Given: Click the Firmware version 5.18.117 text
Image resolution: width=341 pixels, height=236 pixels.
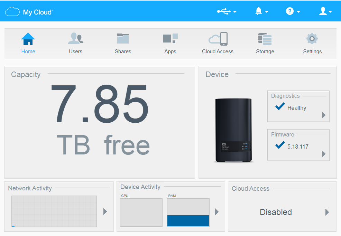Looking at the screenshot, I should (297, 147).
